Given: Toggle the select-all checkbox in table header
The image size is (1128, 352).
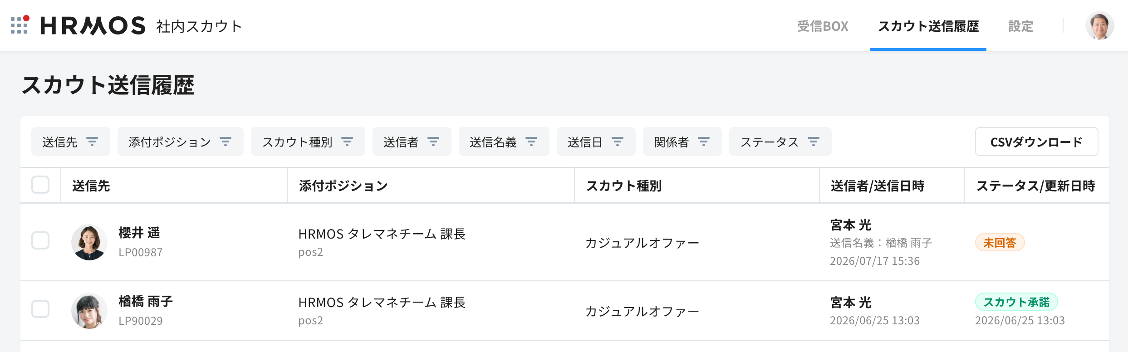Looking at the screenshot, I should point(40,185).
